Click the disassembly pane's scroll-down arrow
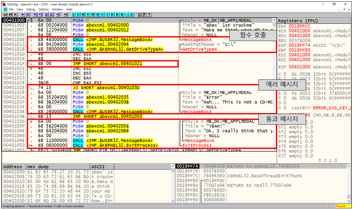The height and width of the screenshot is (210, 353). [274, 149]
